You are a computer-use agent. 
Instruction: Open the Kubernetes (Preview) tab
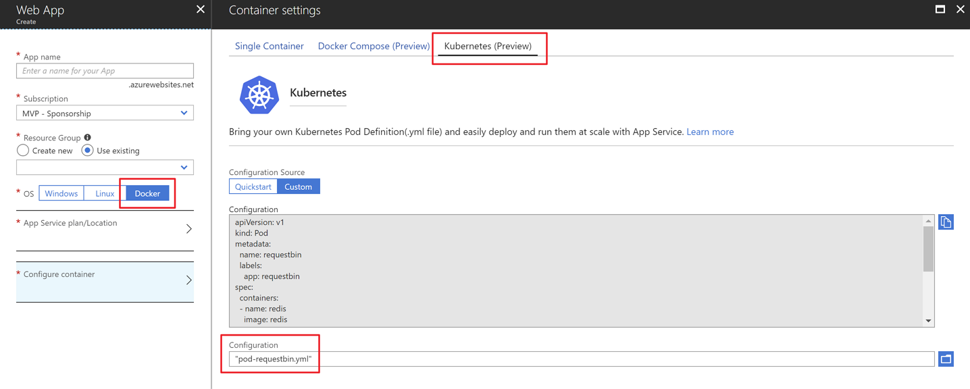(488, 46)
